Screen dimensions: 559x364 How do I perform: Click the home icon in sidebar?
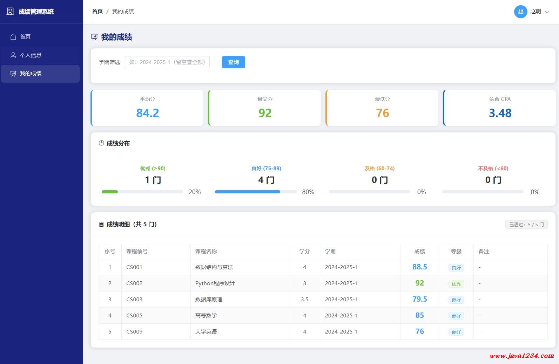[x=13, y=37]
